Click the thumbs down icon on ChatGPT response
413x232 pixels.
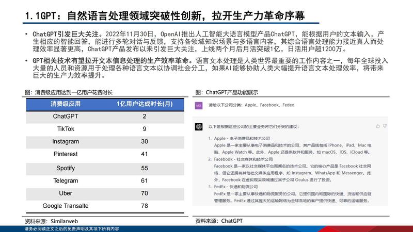point(385,126)
